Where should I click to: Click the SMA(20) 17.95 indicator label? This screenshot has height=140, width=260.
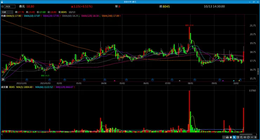click(51, 16)
